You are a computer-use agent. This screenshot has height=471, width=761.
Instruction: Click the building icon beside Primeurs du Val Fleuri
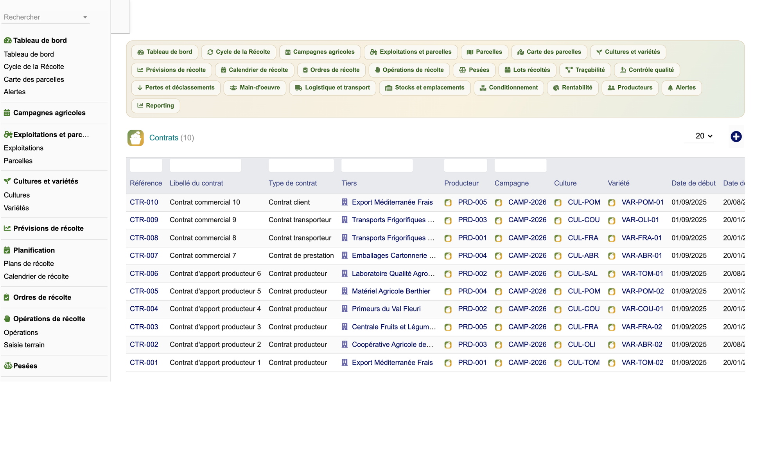pos(345,309)
